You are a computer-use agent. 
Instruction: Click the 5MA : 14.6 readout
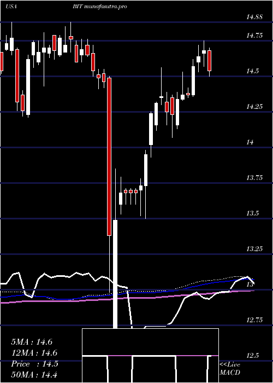(32, 342)
